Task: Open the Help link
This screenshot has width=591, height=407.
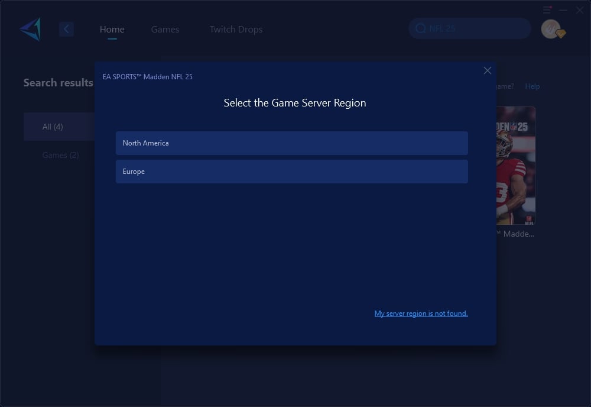Action: (532, 86)
